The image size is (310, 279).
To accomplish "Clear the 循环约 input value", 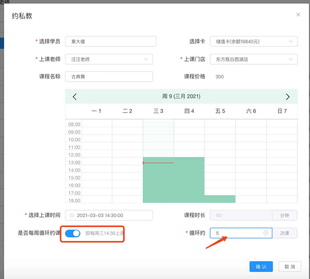I will pyautogui.click(x=266, y=233).
